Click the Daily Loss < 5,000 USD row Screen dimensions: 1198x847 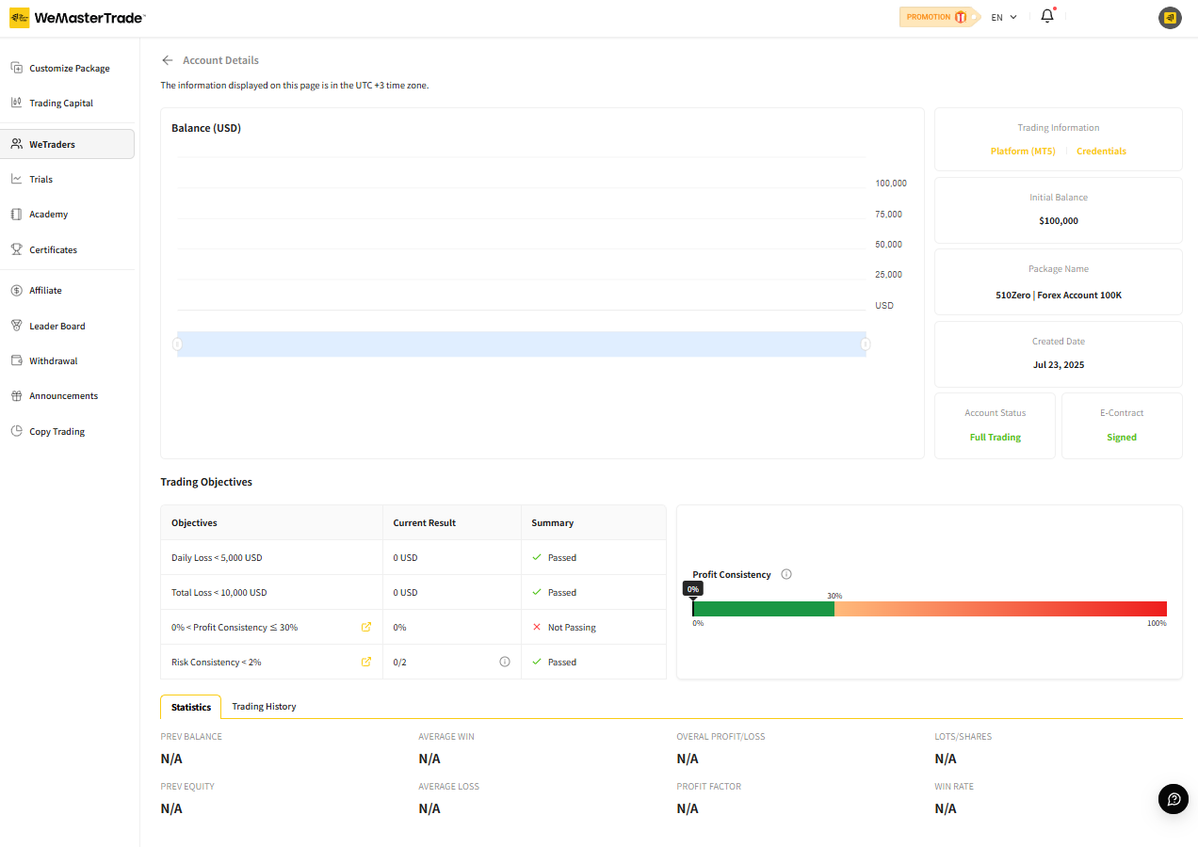[413, 557]
